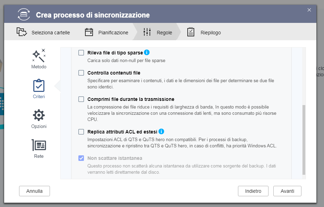
Task: Open the Rete network section
Action: (39, 145)
